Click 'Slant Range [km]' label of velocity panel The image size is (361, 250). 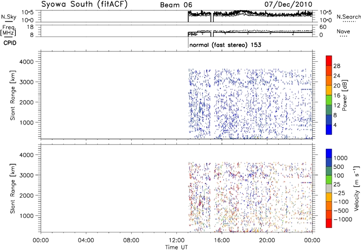coord(13,188)
